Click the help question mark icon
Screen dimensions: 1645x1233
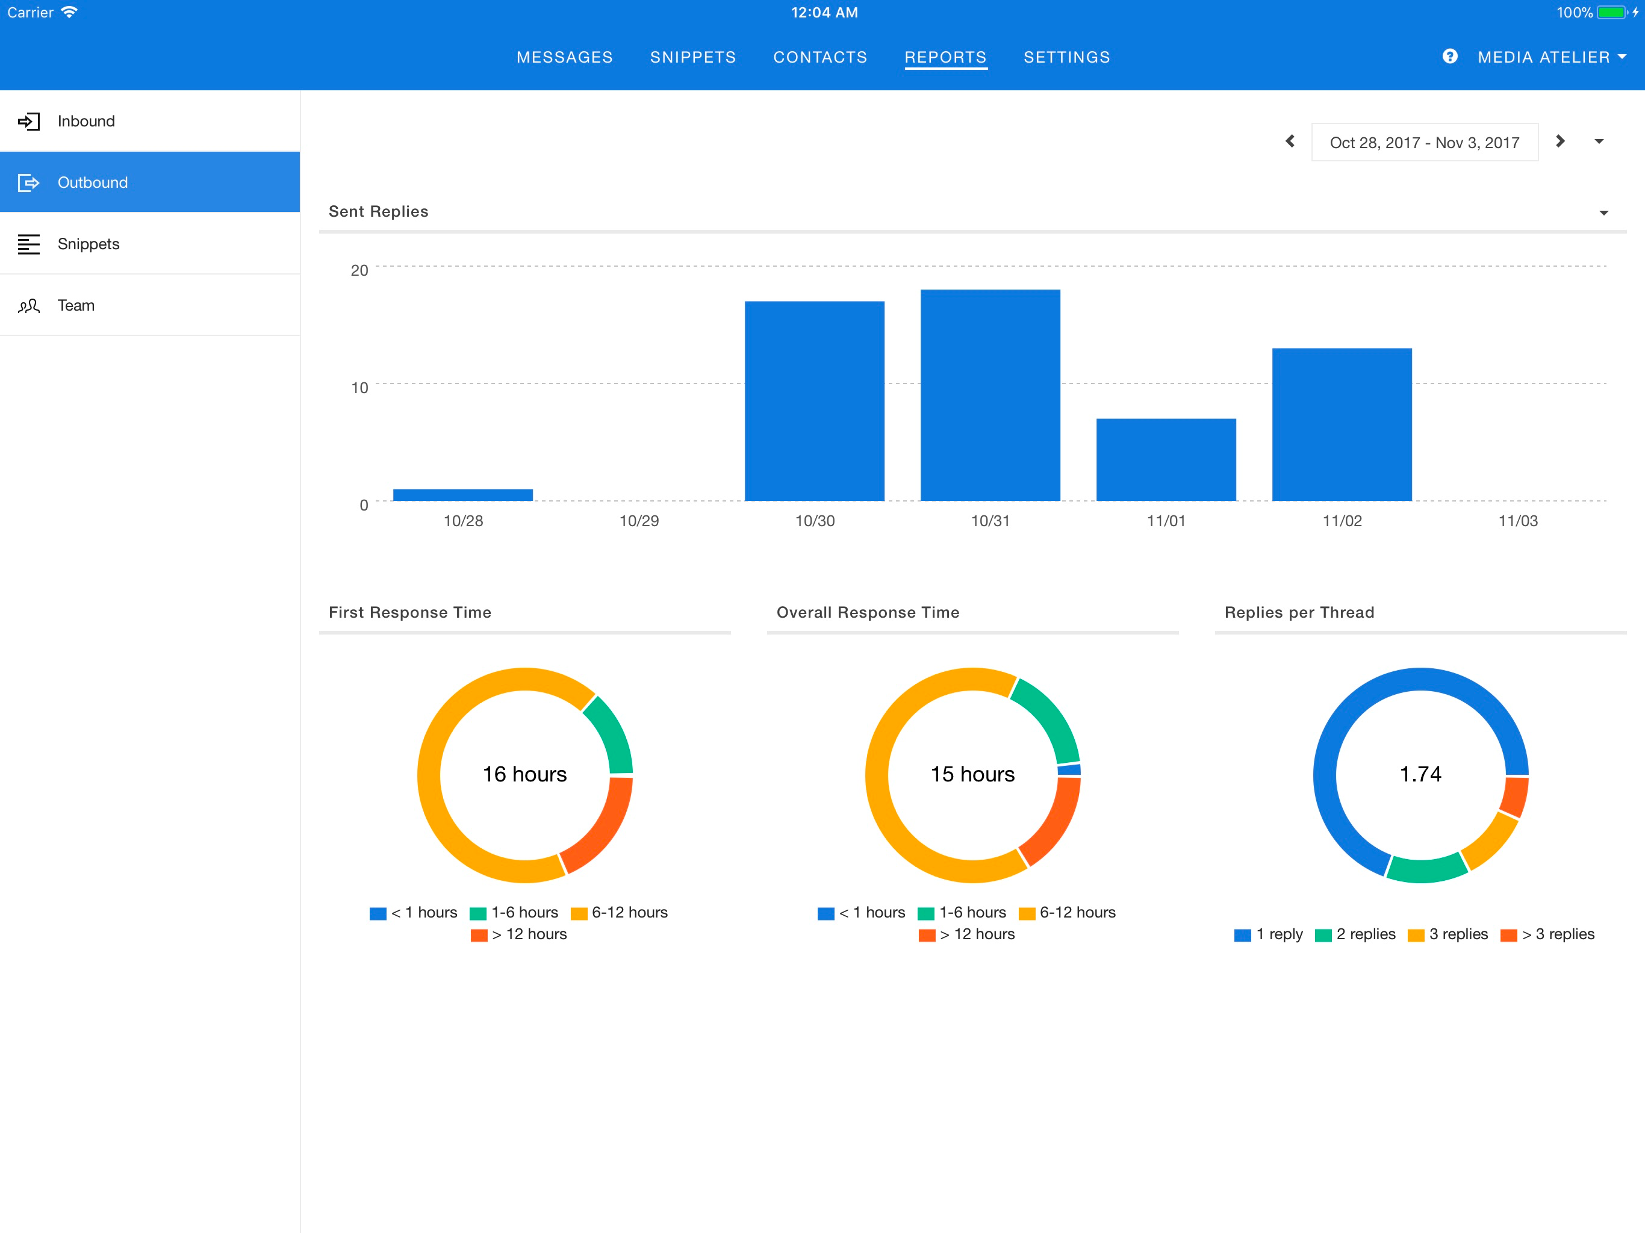tap(1449, 57)
